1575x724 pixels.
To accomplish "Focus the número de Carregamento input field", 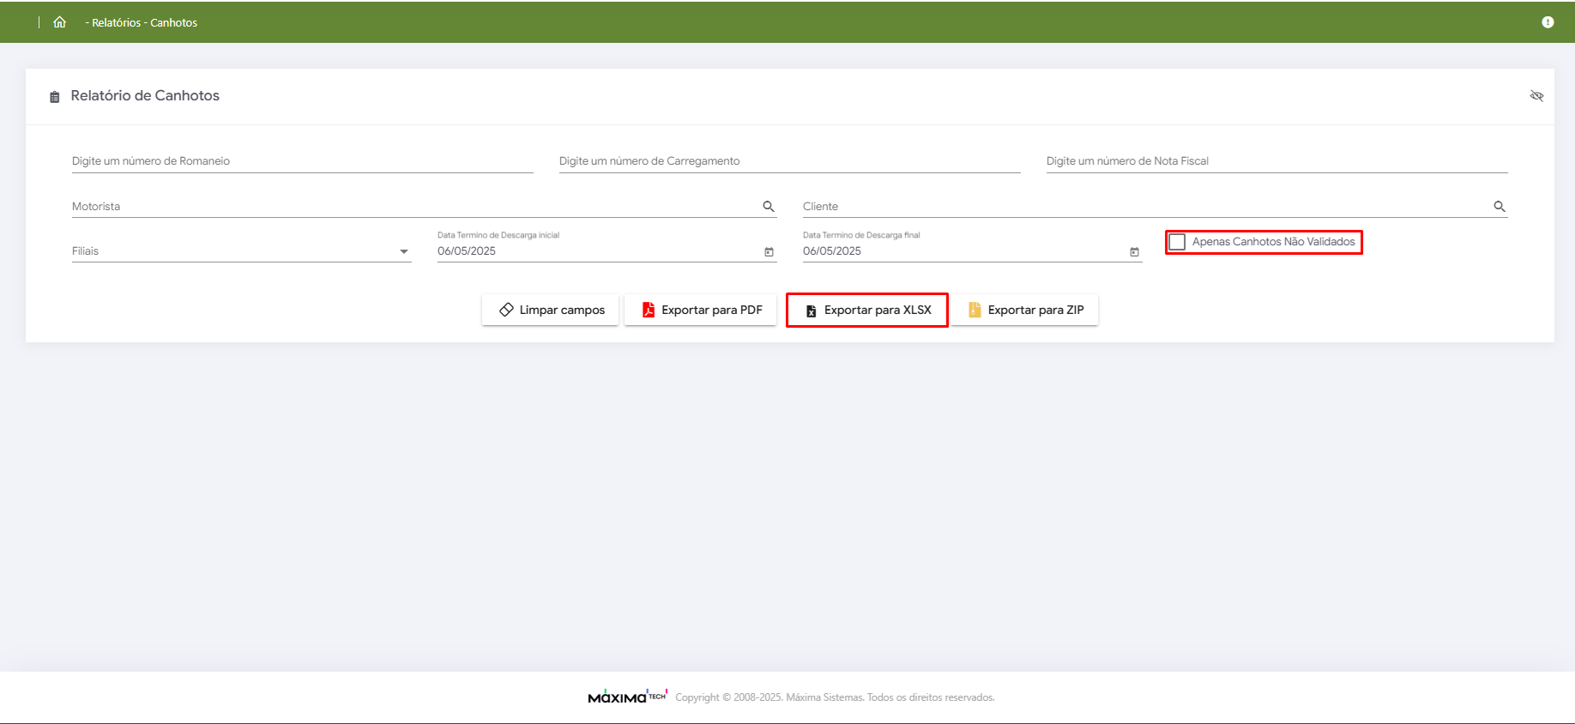I will (789, 161).
